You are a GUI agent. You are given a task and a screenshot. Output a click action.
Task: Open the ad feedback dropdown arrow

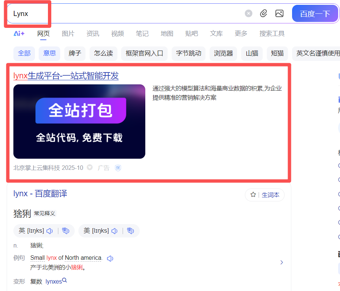click(x=90, y=168)
